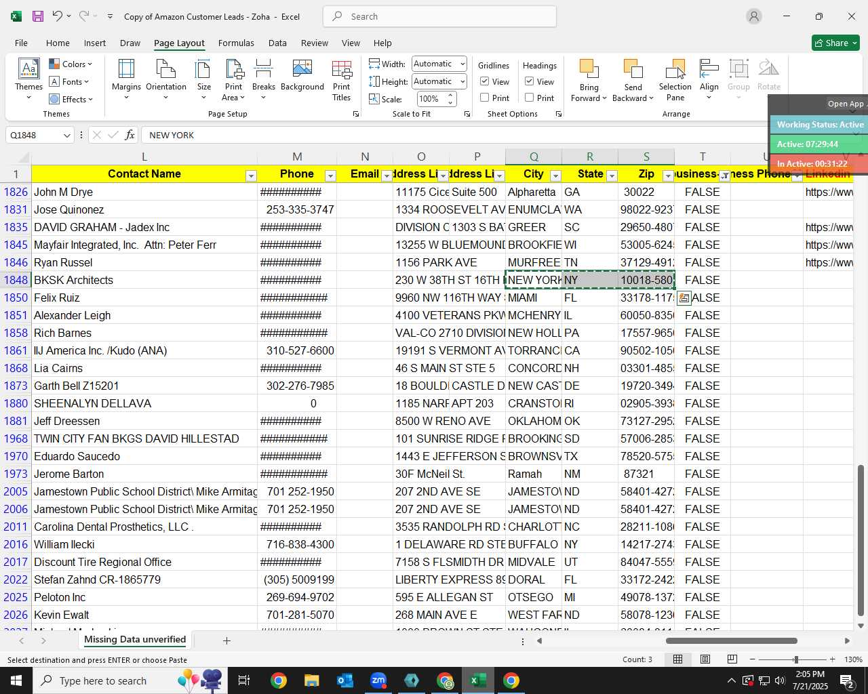
Task: Open Align objects menu
Action: tap(709, 79)
